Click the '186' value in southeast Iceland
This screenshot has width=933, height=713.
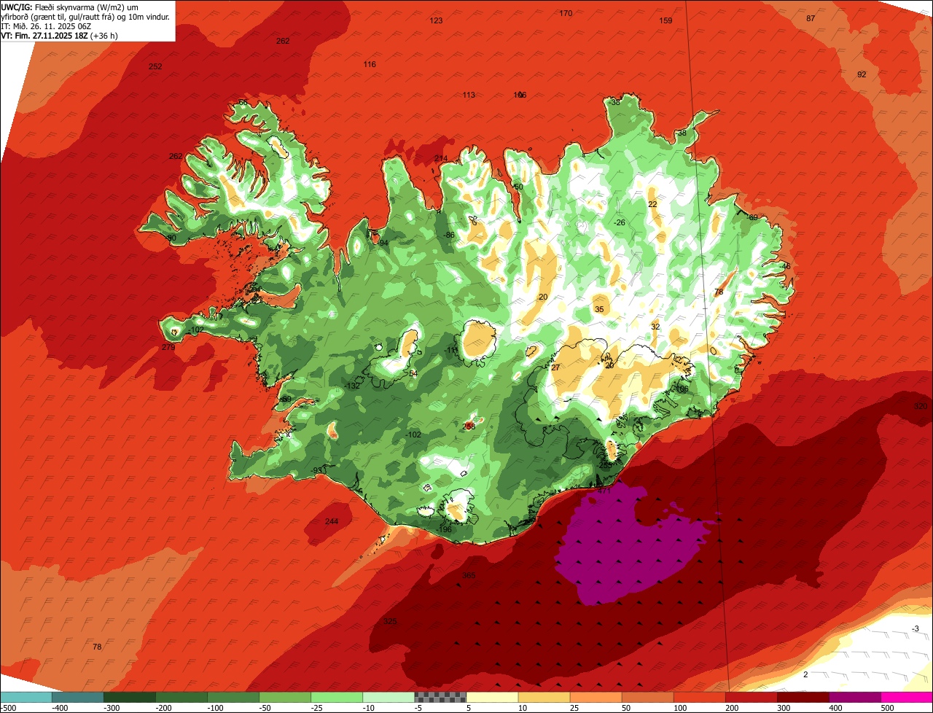pyautogui.click(x=682, y=389)
